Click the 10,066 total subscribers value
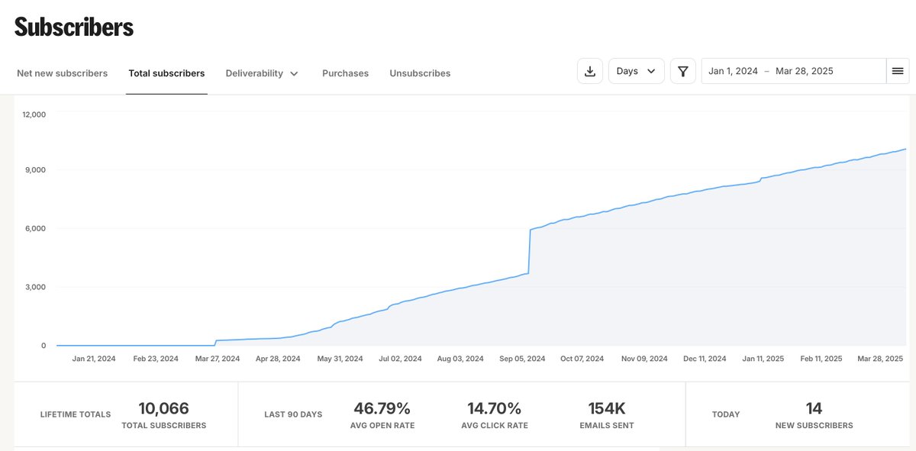The height and width of the screenshot is (451, 916). tap(163, 408)
